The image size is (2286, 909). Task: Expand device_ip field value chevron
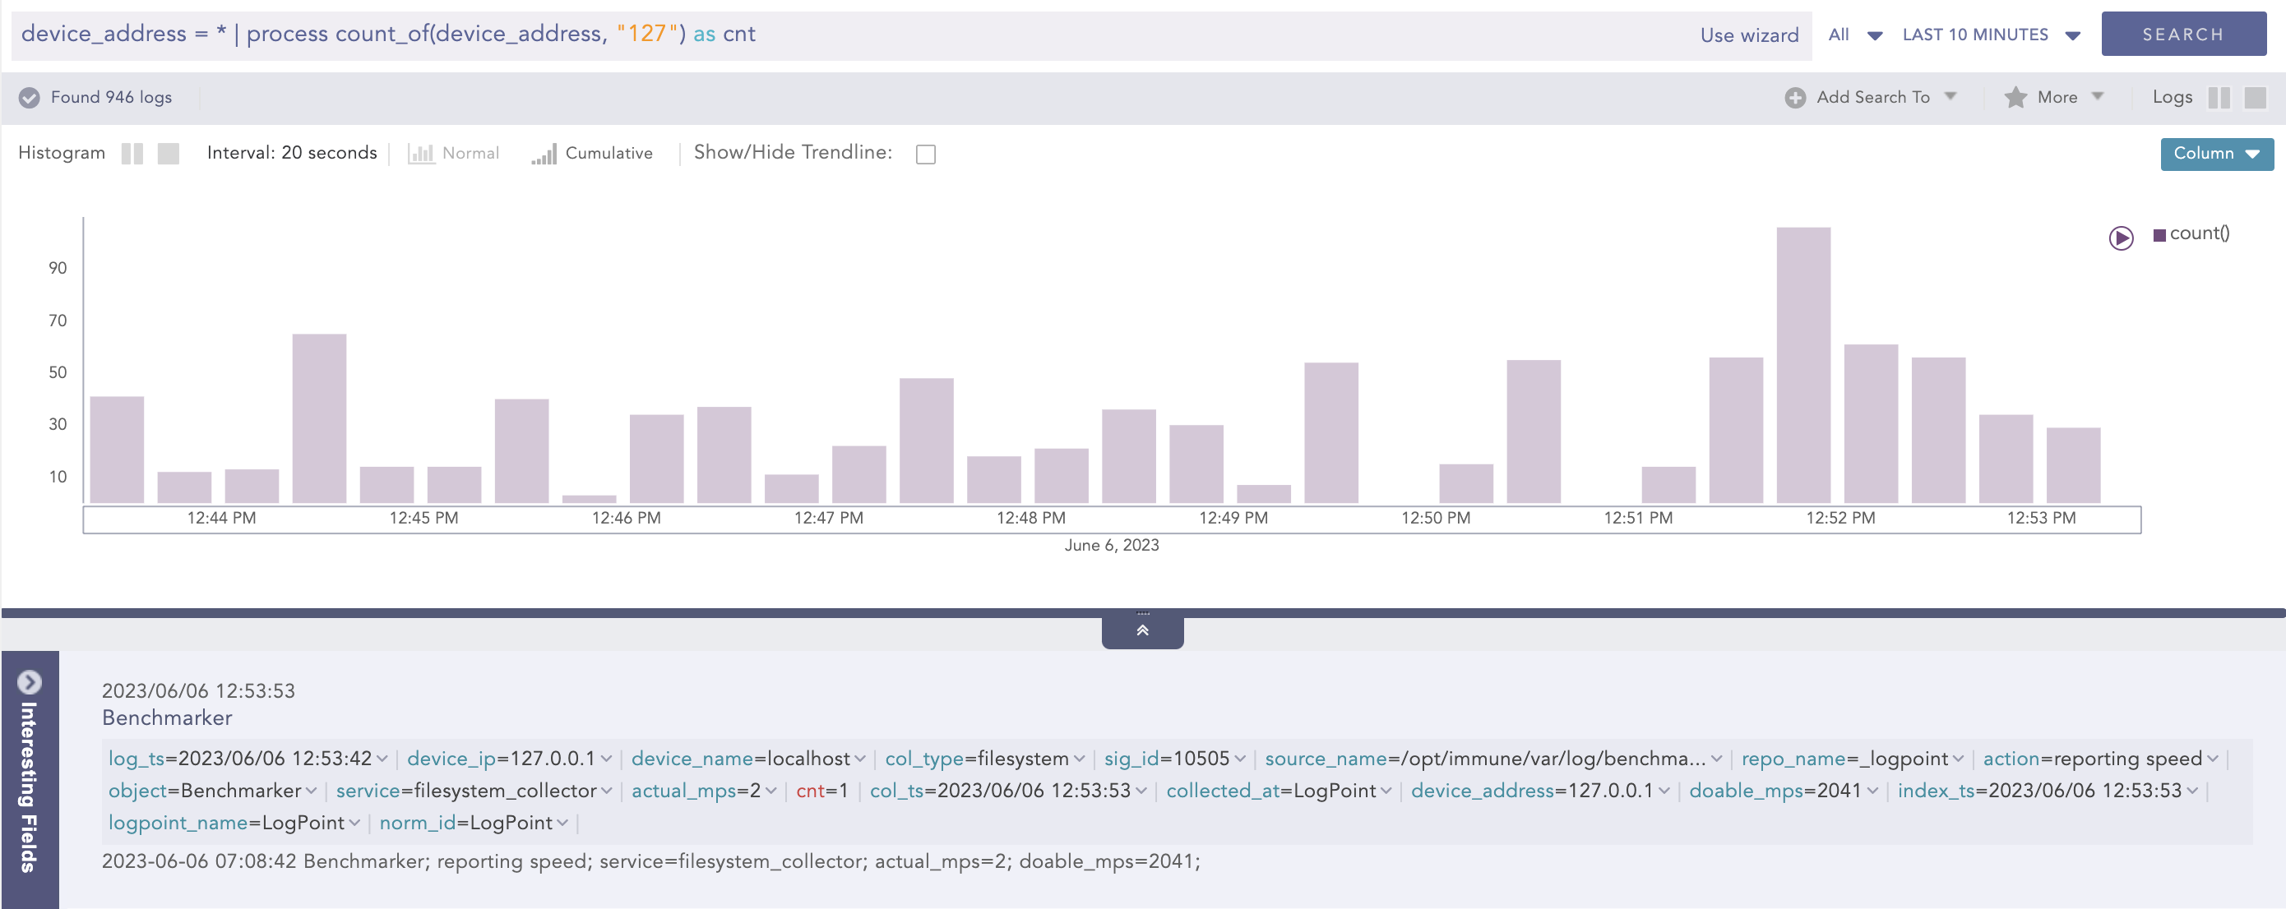(606, 759)
